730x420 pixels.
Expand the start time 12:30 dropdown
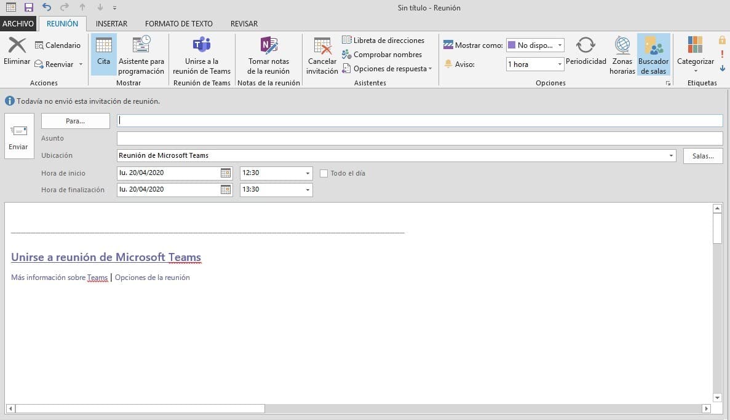(x=307, y=174)
